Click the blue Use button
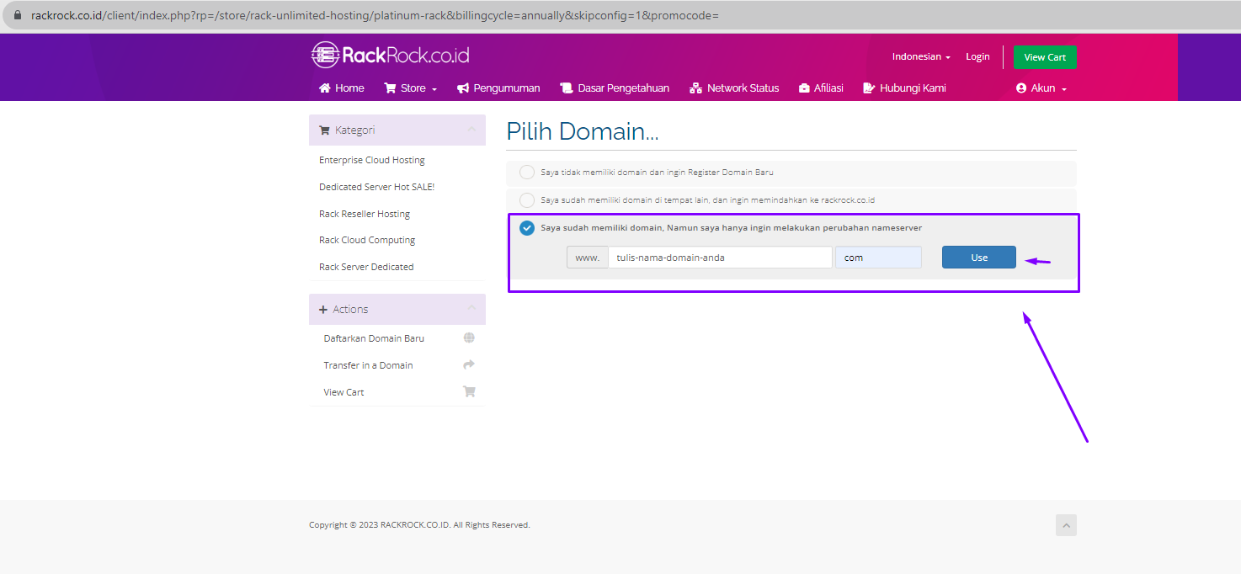The image size is (1241, 574). coord(978,258)
